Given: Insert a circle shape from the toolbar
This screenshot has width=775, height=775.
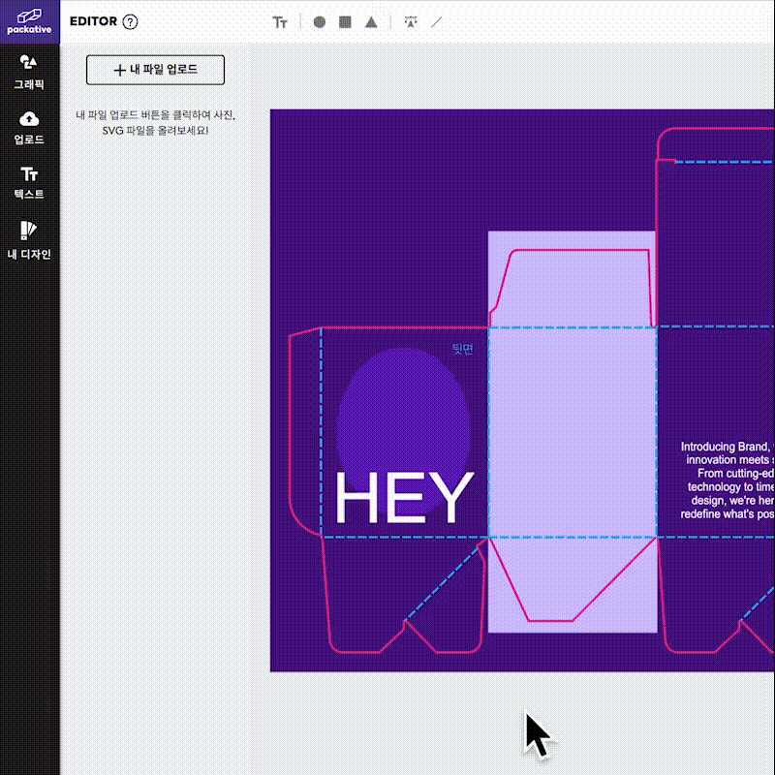Looking at the screenshot, I should click(x=319, y=21).
